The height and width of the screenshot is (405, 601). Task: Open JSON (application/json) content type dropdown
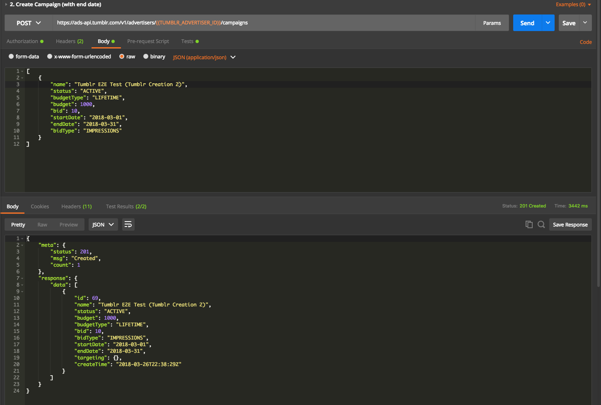coord(204,57)
